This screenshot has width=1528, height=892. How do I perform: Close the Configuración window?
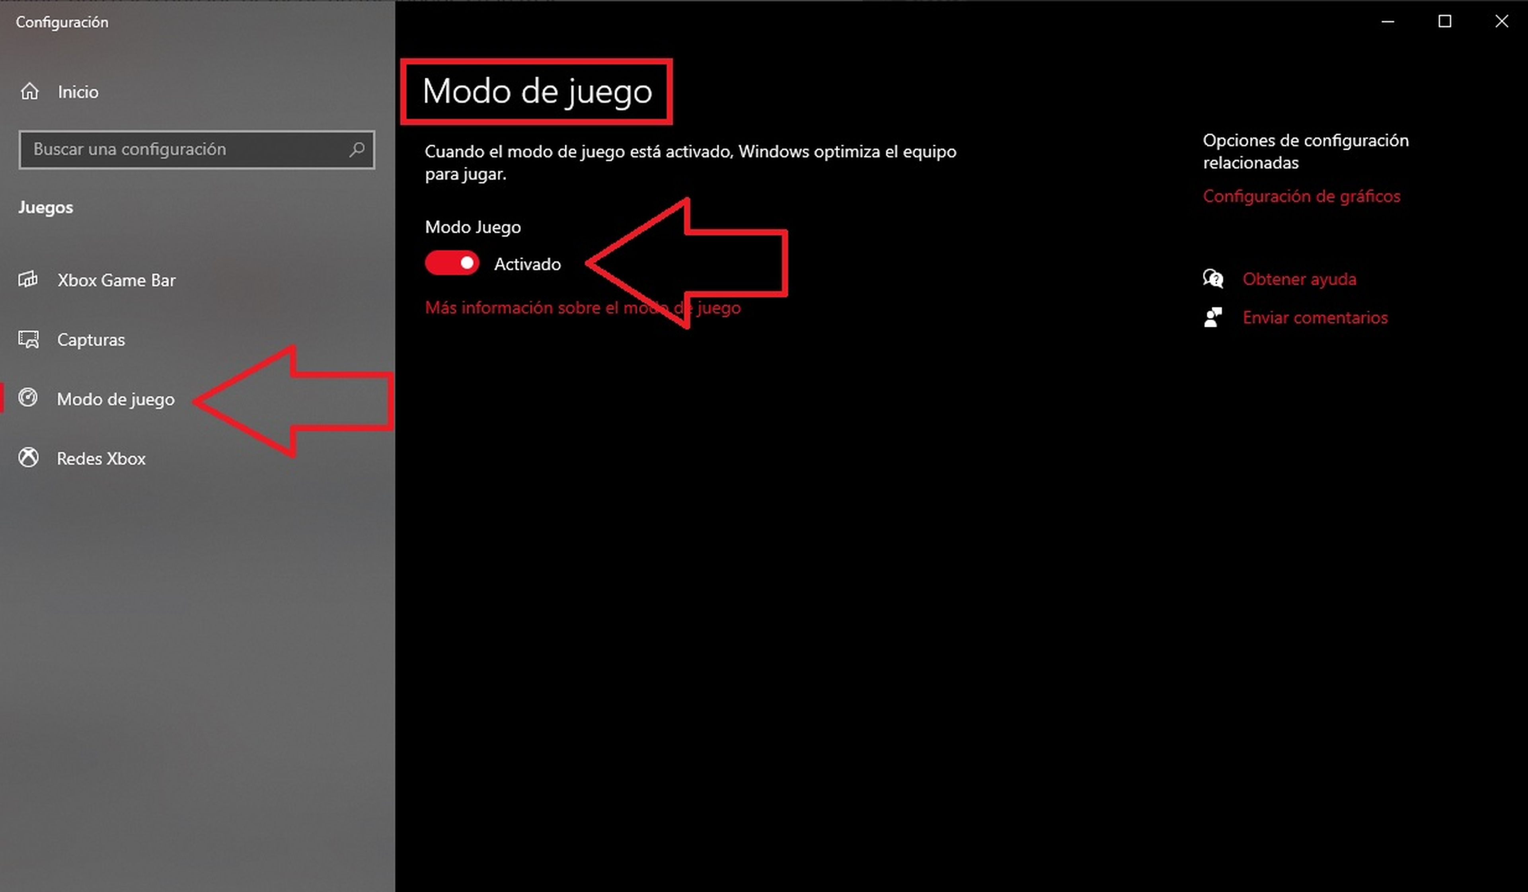coord(1501,21)
